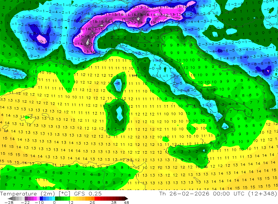This screenshot has height=204, width=278.
Task: Click the 'Temperature (2m)' map title
Action: tap(27, 194)
